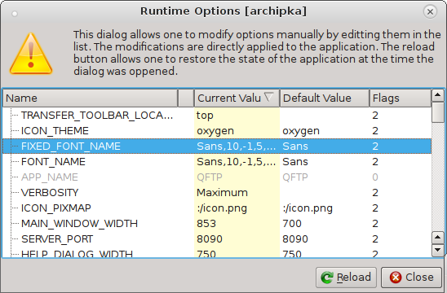Click scrollbar down arrow at bottom
The image size is (447, 293).
coord(438,251)
